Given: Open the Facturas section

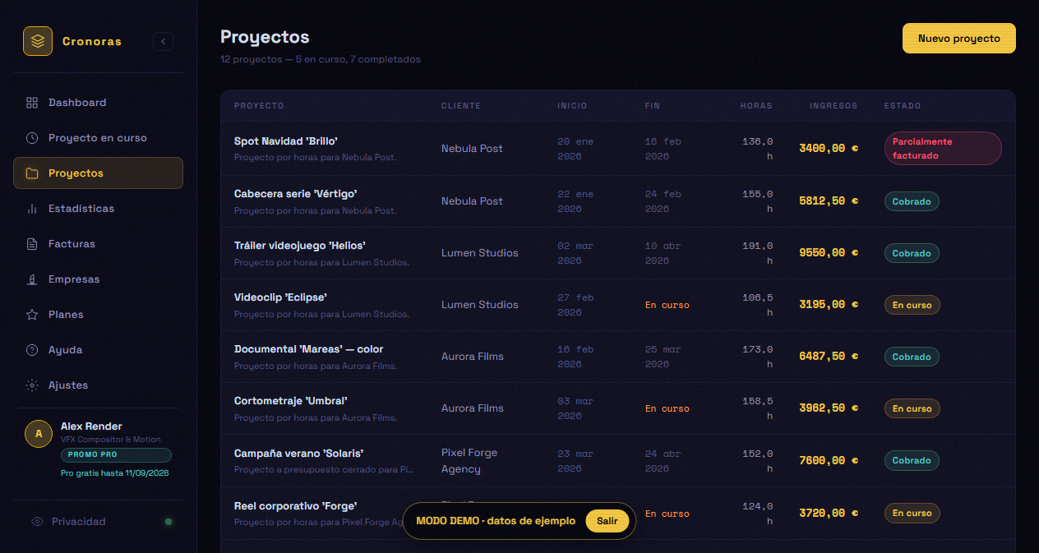Looking at the screenshot, I should (x=98, y=244).
